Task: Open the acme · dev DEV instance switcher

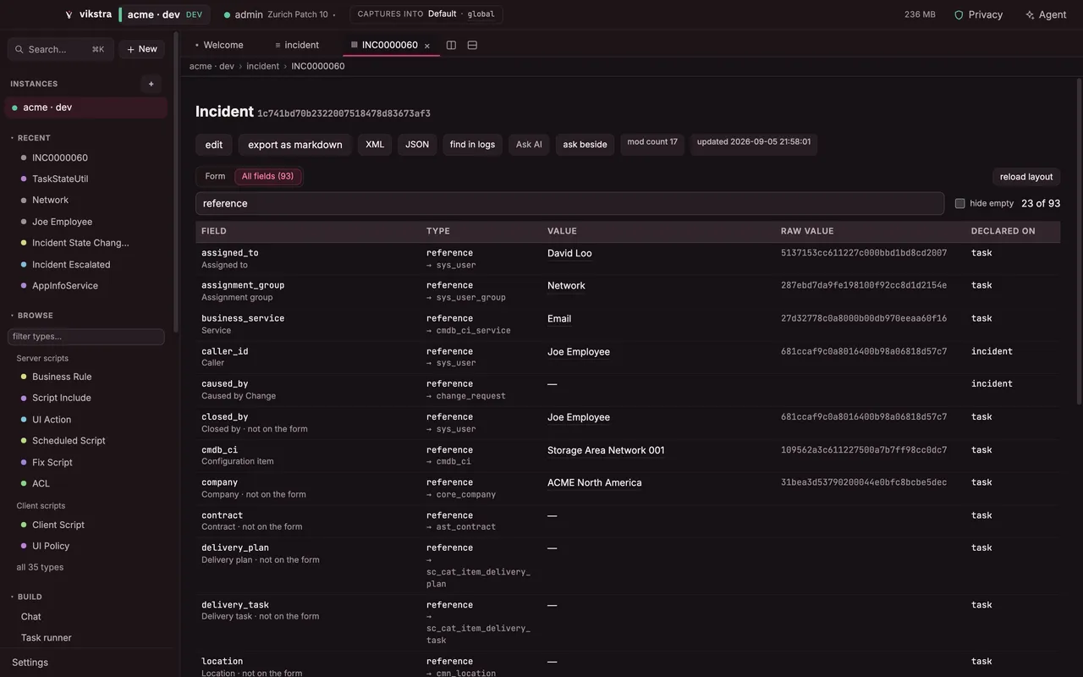Action: [x=164, y=14]
